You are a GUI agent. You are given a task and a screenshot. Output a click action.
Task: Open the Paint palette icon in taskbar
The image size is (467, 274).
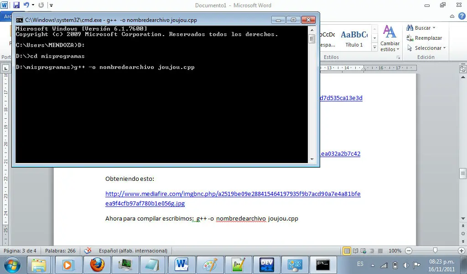(210, 265)
